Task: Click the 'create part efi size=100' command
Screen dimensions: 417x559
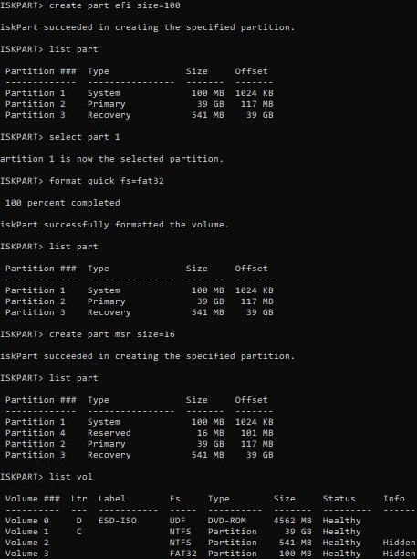Action: 115,5
